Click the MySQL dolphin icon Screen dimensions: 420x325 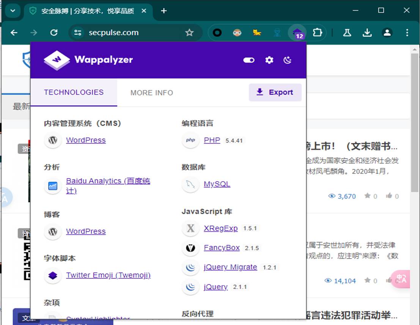(x=190, y=184)
